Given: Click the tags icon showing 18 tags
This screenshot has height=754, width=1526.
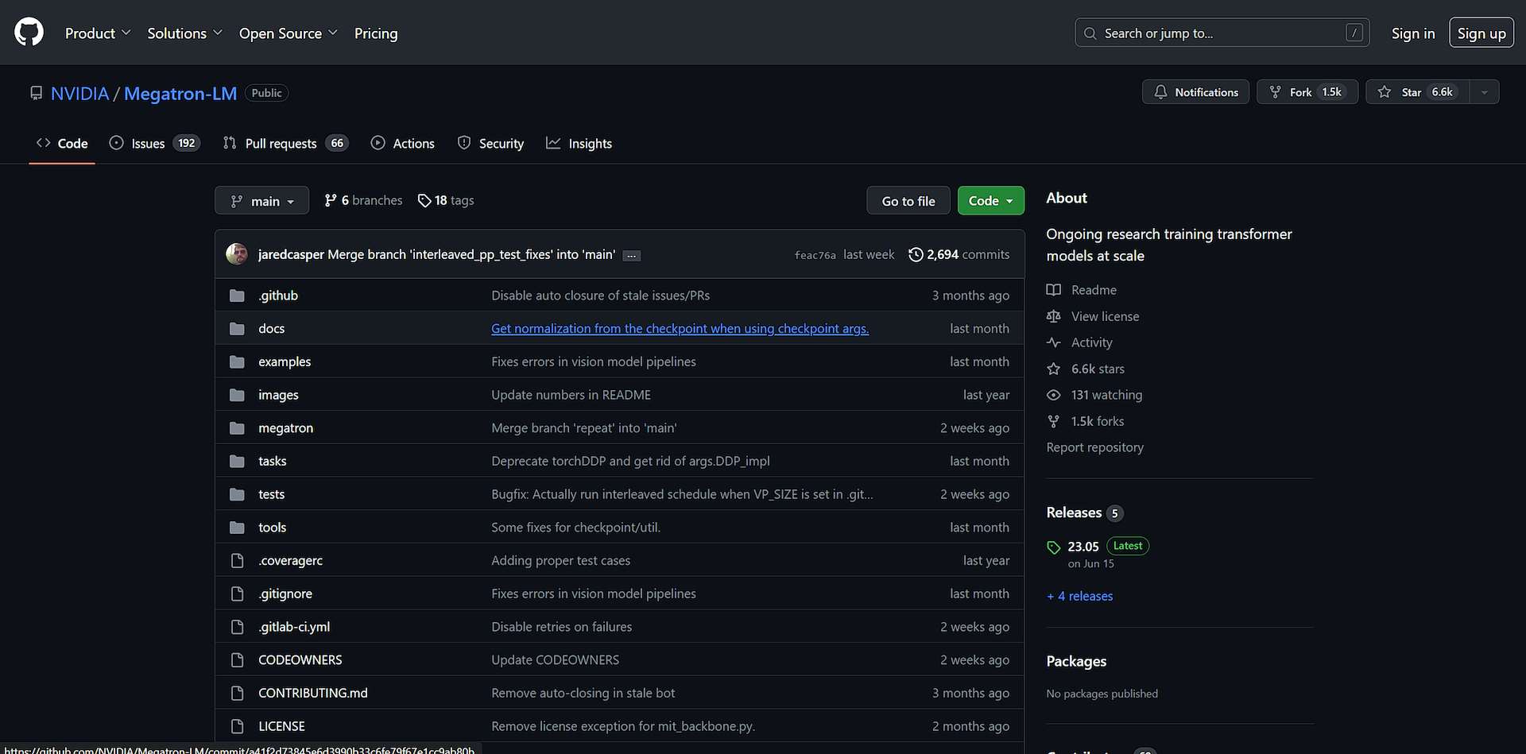Looking at the screenshot, I should 424,200.
